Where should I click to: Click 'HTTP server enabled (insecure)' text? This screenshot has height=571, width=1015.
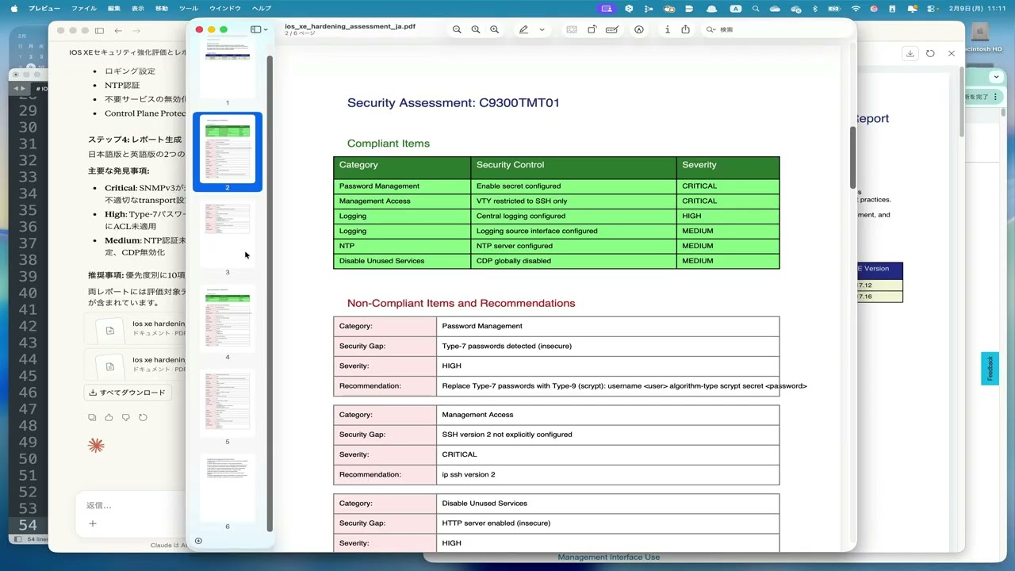pos(496,523)
